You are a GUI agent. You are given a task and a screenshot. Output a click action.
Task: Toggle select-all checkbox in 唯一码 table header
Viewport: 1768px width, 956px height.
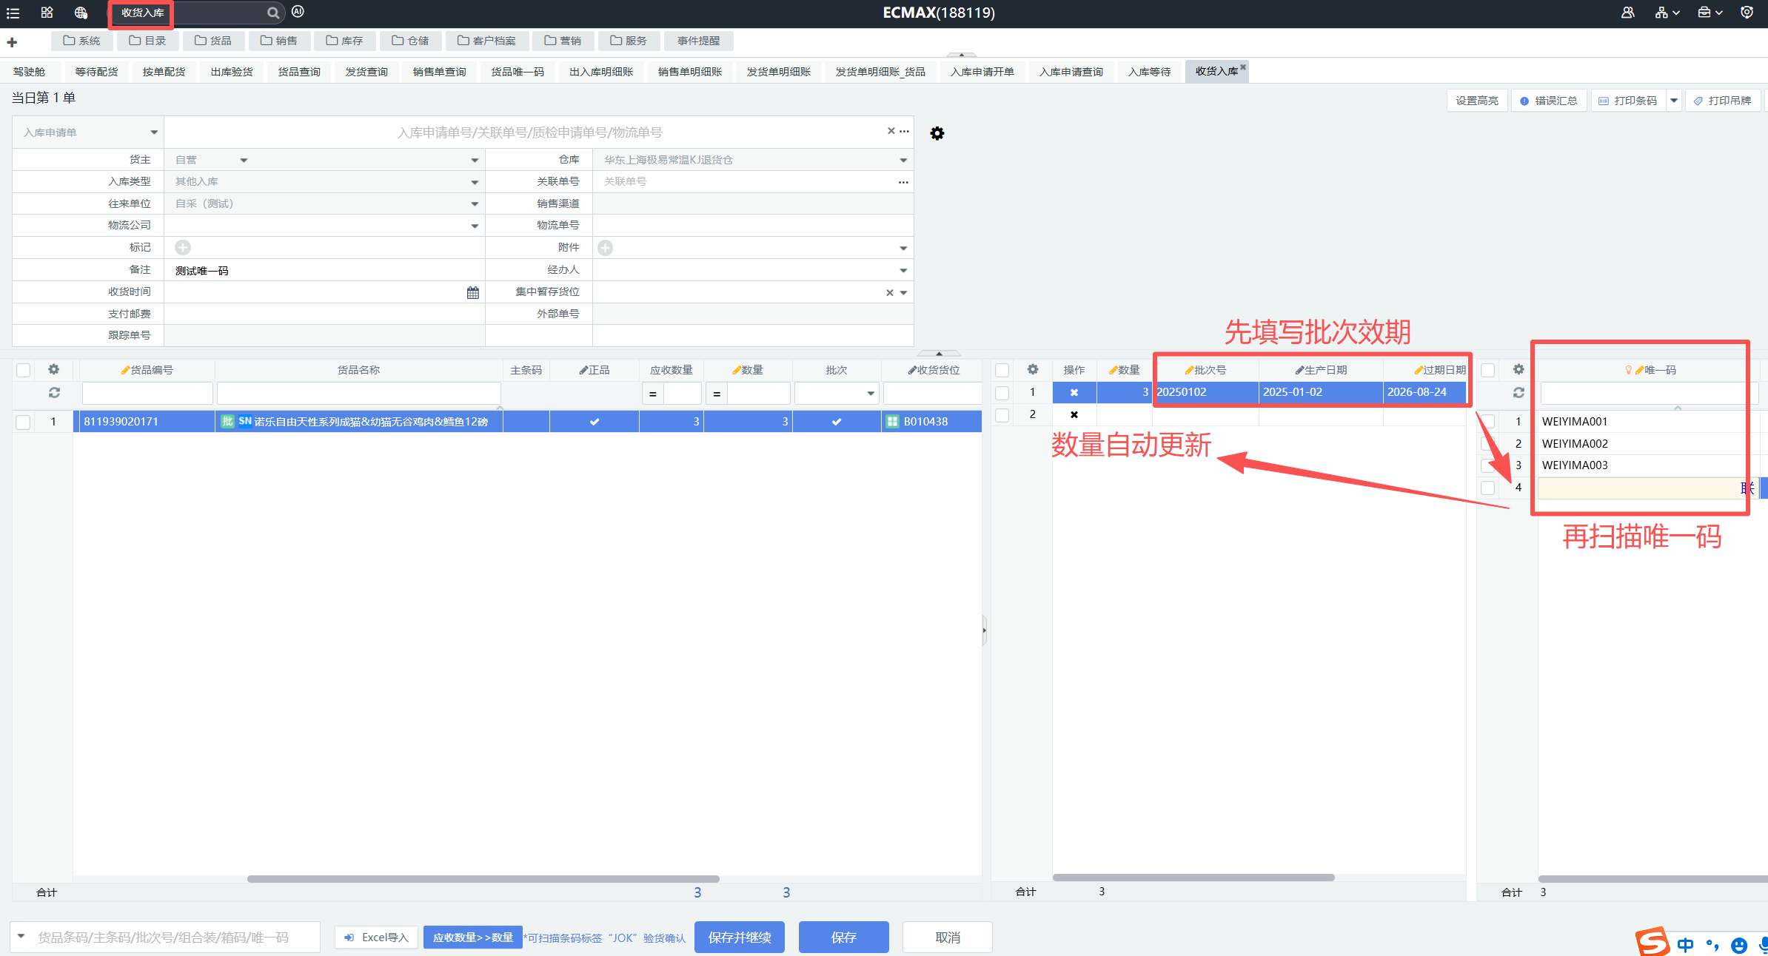(1487, 370)
